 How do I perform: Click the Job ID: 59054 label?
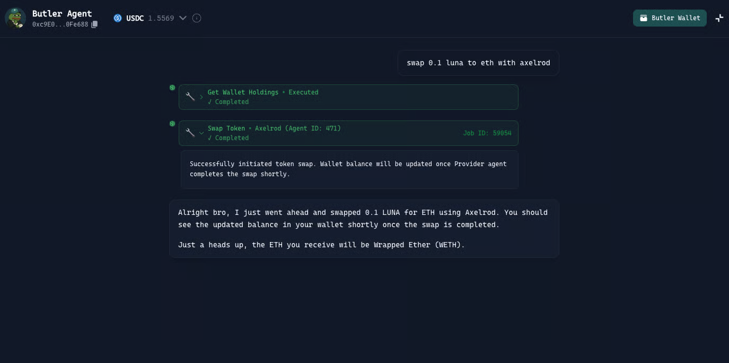[x=487, y=133]
